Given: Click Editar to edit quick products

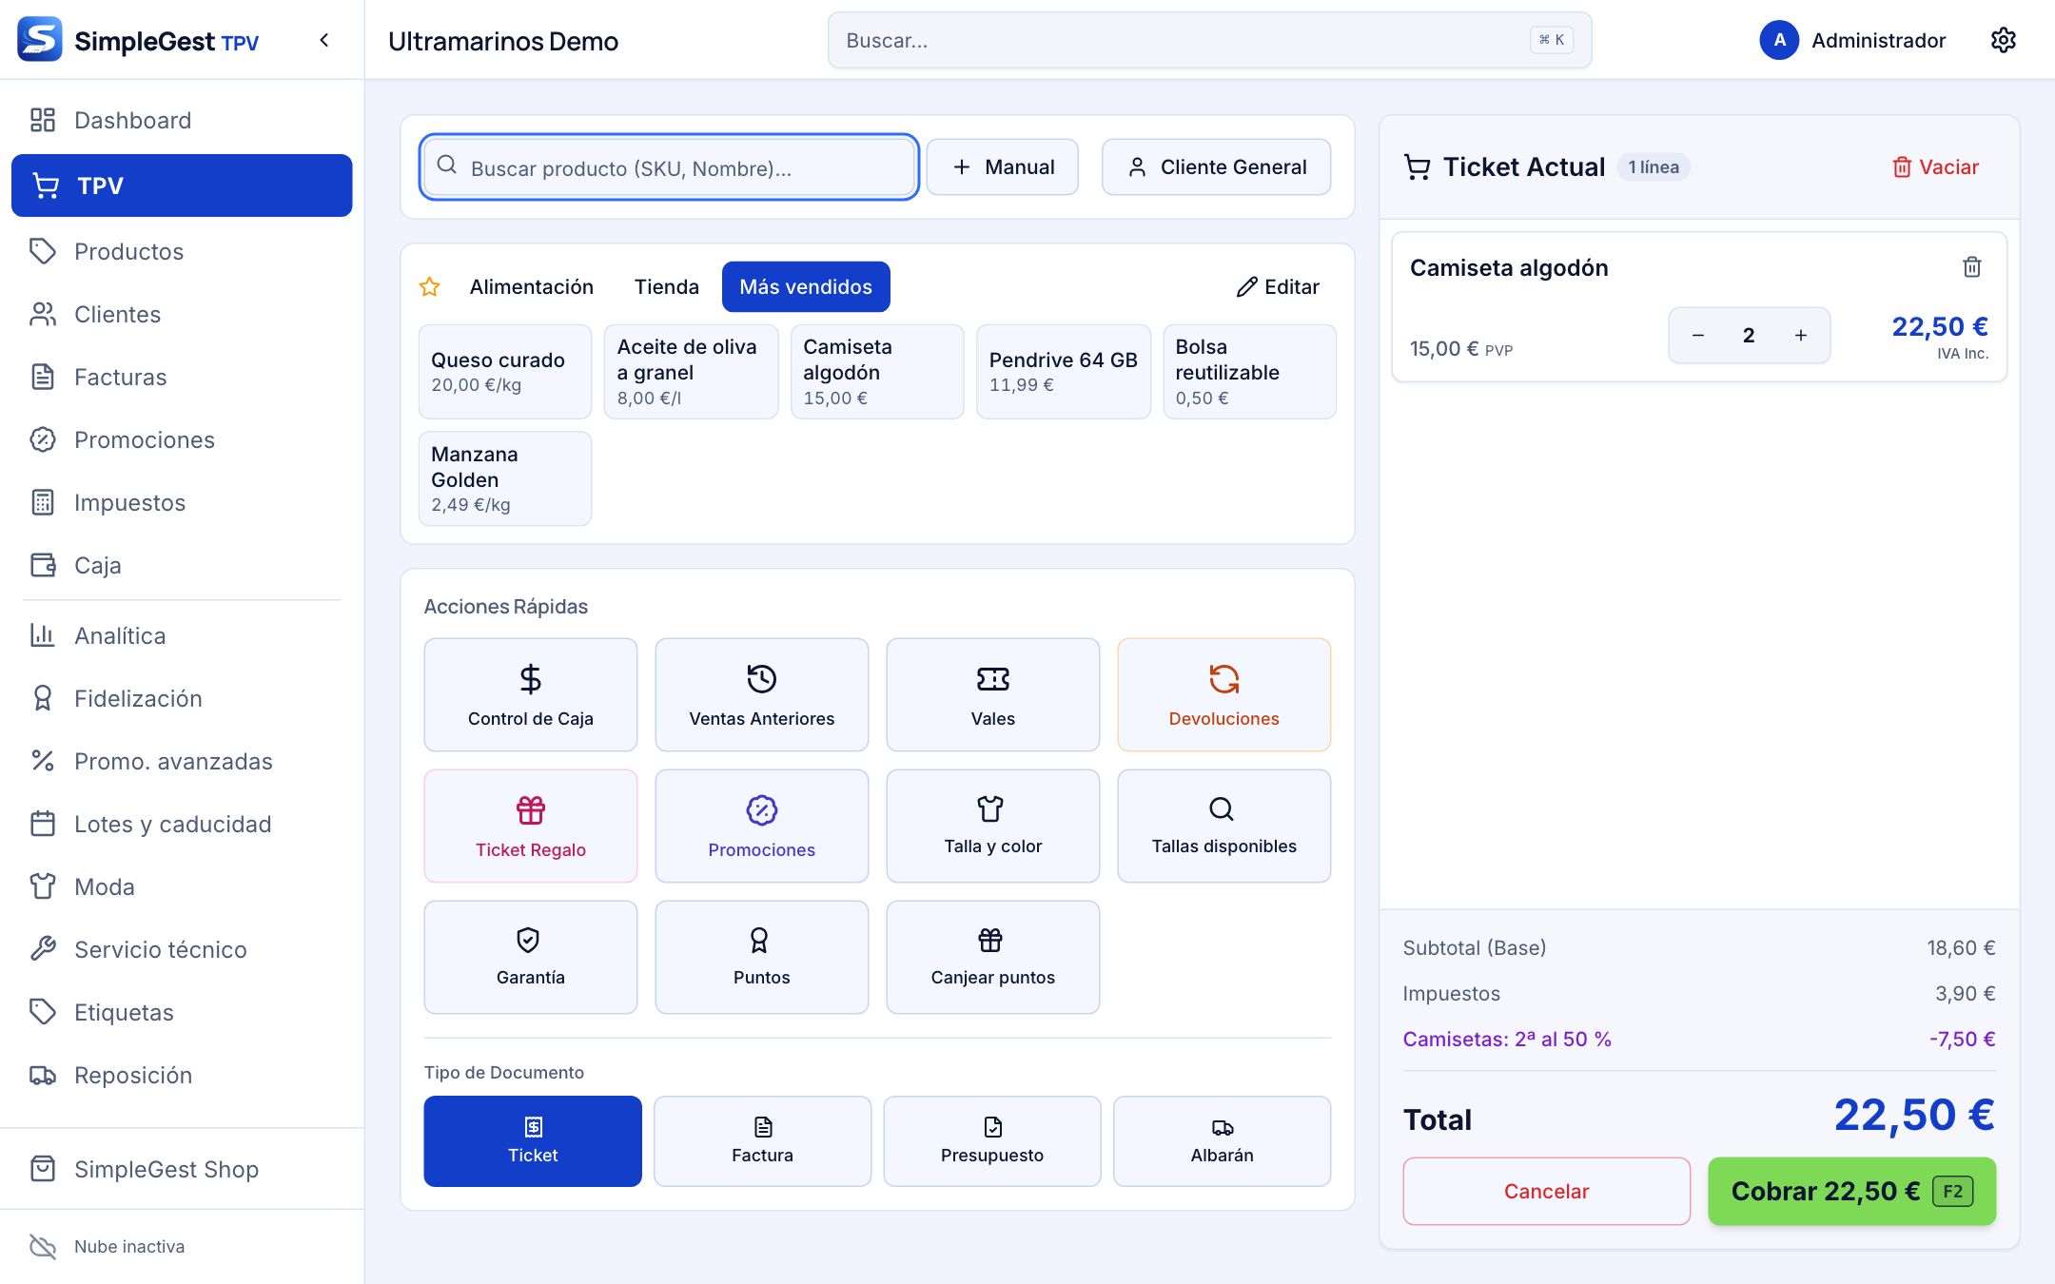Looking at the screenshot, I should click(x=1278, y=286).
